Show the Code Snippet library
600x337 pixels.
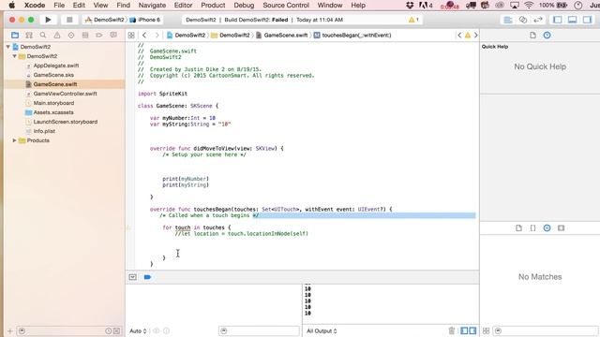(532, 228)
